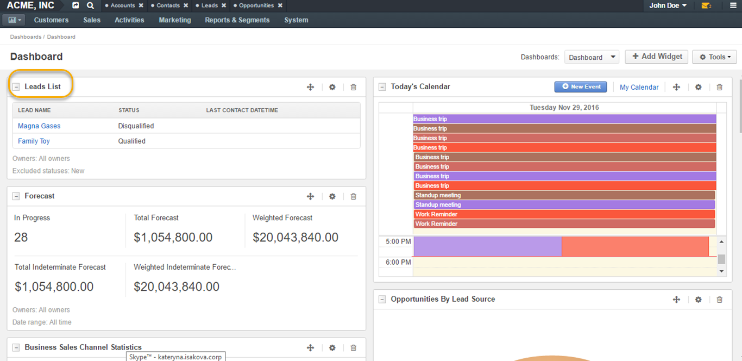Open the hamburger menu at top right
The height and width of the screenshot is (361, 742).
click(x=733, y=5)
